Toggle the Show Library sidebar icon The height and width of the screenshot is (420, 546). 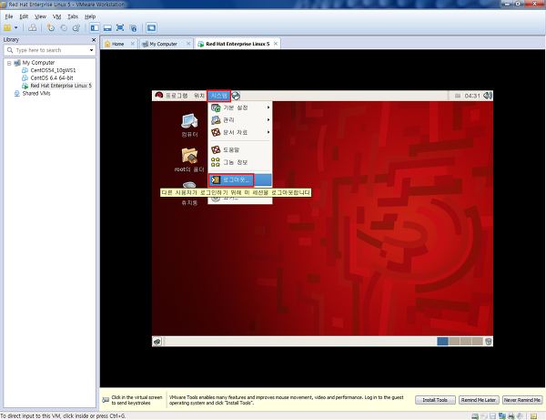pyautogui.click(x=95, y=28)
